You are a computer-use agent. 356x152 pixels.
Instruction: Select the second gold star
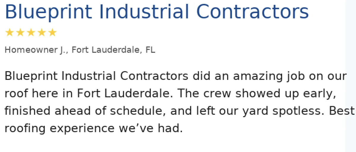[x=20, y=33]
